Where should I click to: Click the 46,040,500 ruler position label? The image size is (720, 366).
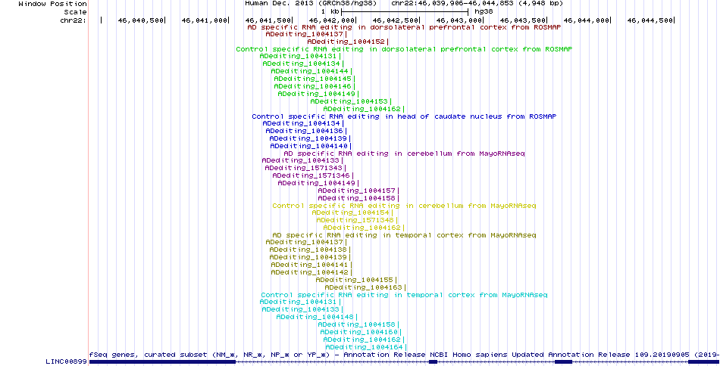(140, 20)
